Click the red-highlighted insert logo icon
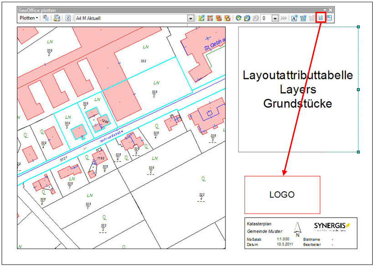 tap(321, 18)
